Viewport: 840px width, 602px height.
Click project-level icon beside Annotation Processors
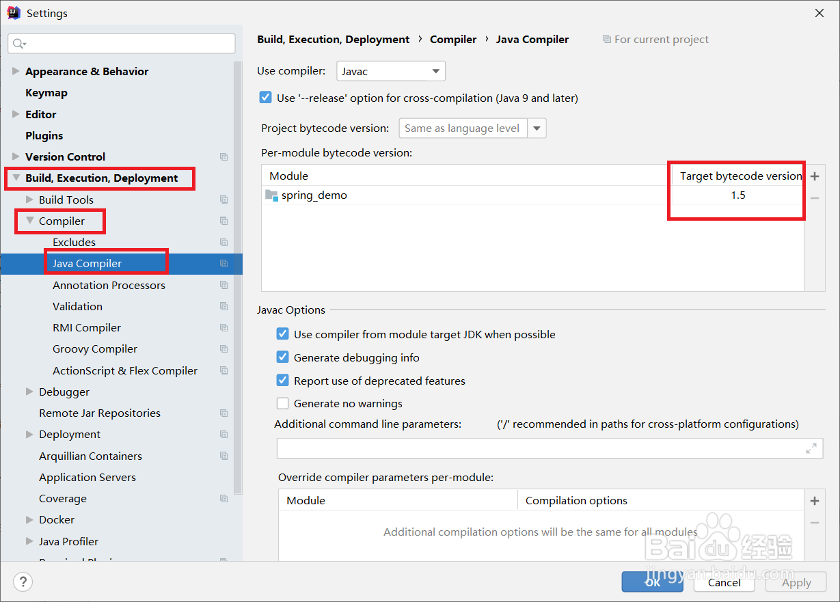click(223, 285)
